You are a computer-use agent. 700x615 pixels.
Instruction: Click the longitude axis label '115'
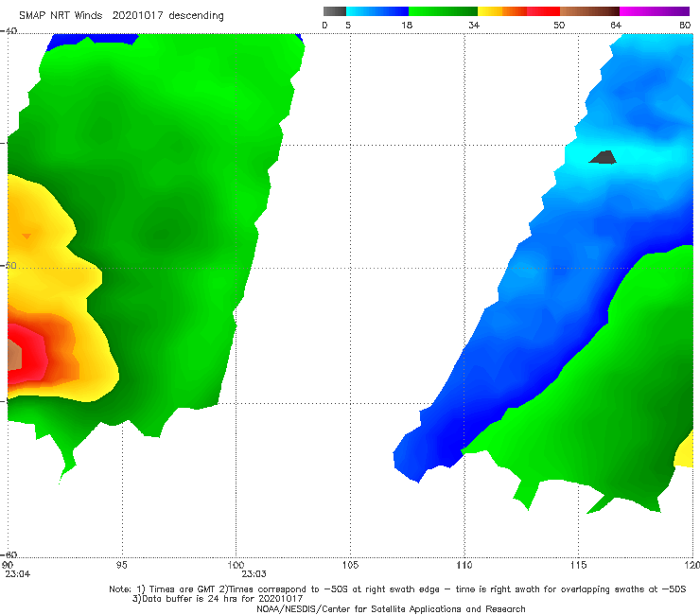[579, 565]
